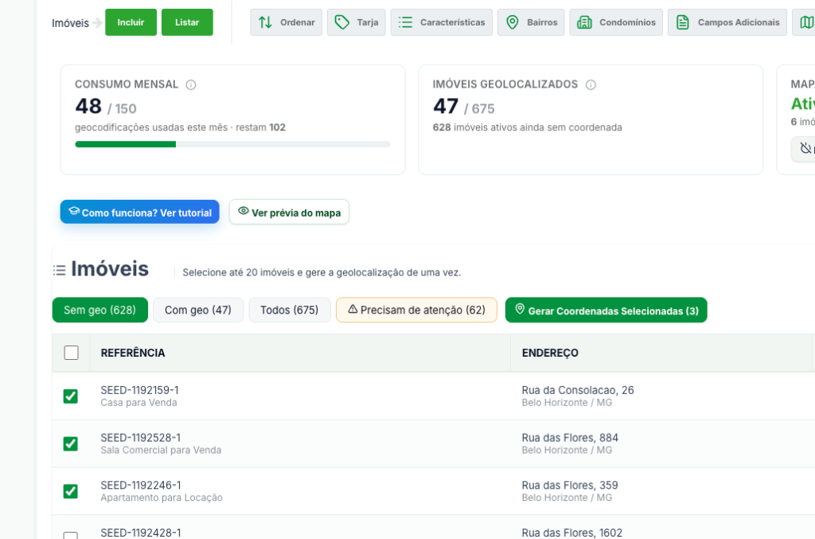The height and width of the screenshot is (539, 815).
Task: Click the monthly consumption progress bar
Action: coord(233,144)
